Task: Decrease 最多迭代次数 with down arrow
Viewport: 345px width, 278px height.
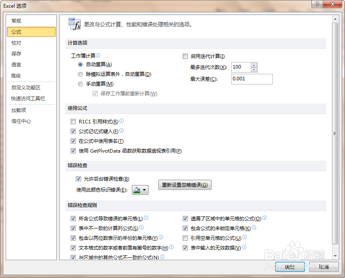Action: tap(254, 69)
